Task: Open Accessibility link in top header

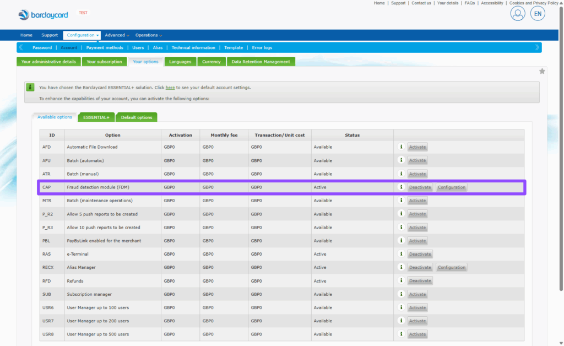Action: [x=492, y=3]
